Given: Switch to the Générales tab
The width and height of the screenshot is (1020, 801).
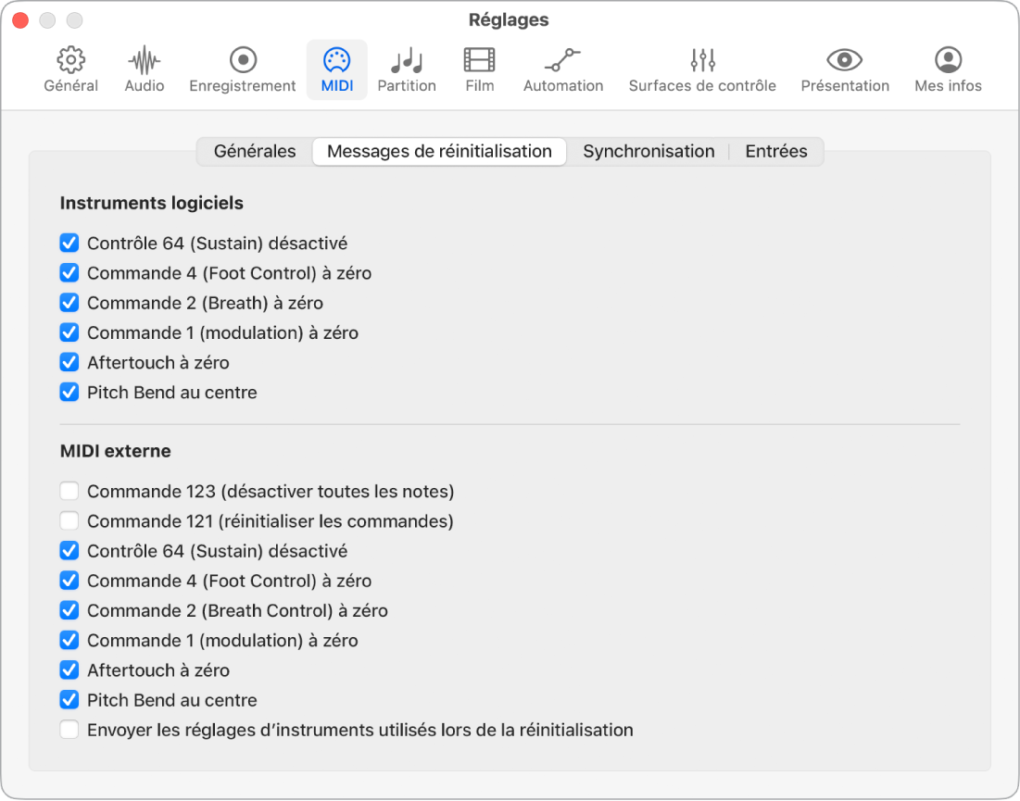Looking at the screenshot, I should pos(255,151).
